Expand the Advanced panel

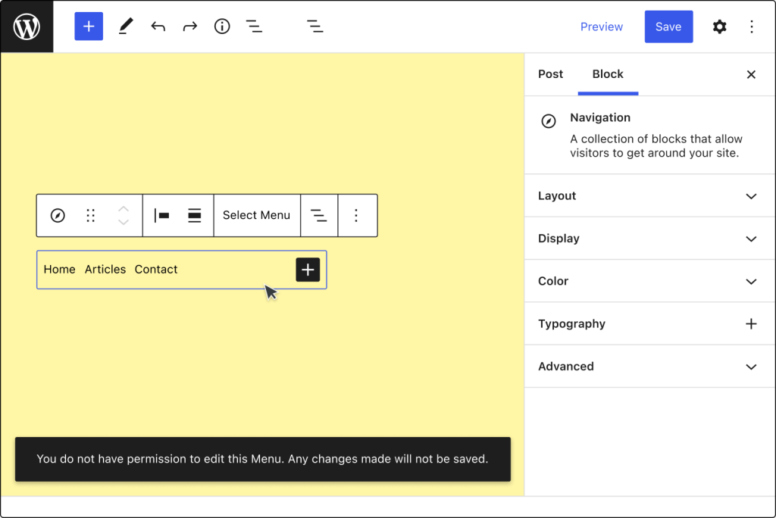click(649, 366)
